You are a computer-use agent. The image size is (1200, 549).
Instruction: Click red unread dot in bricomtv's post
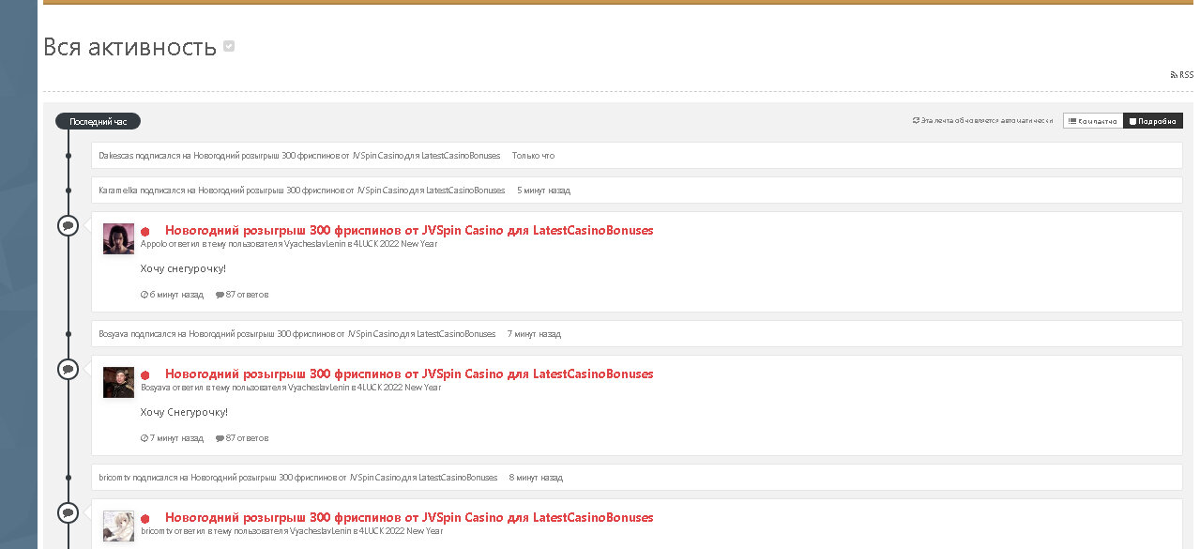pyautogui.click(x=145, y=518)
